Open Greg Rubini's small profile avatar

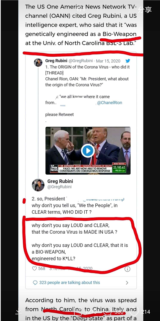(x=38, y=62)
